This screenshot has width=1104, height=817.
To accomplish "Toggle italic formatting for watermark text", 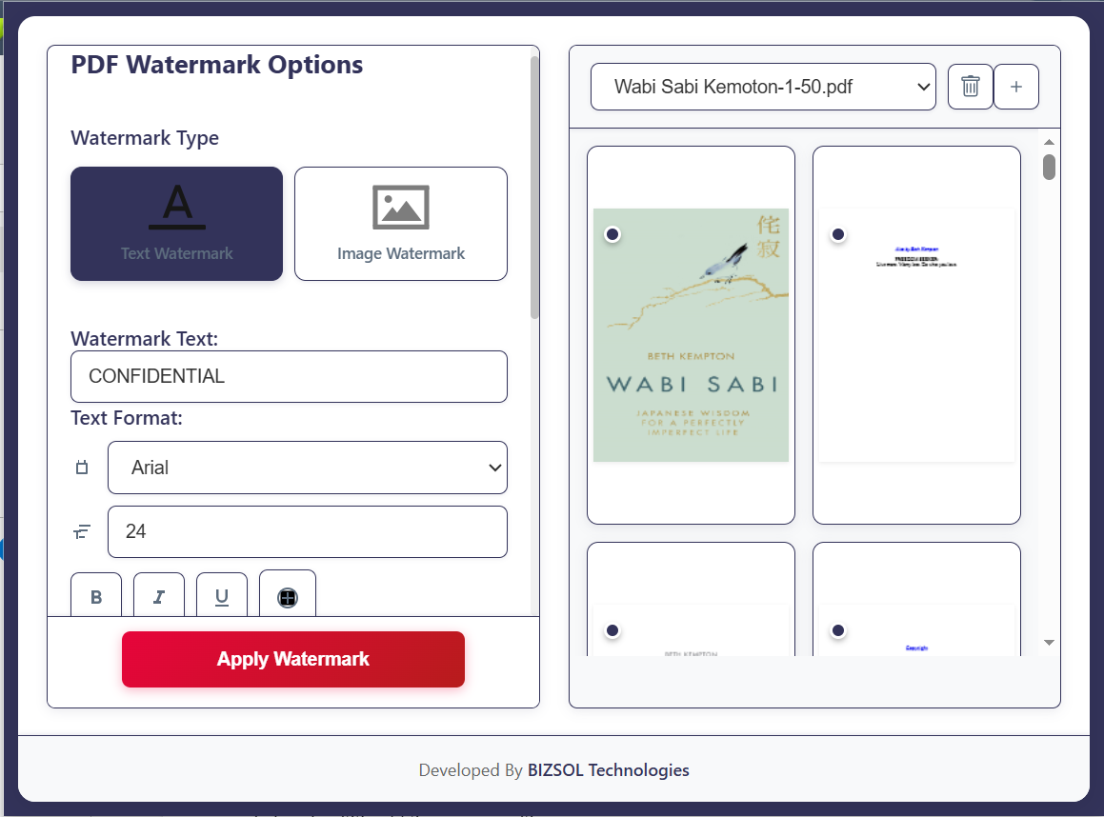I will 159,596.
